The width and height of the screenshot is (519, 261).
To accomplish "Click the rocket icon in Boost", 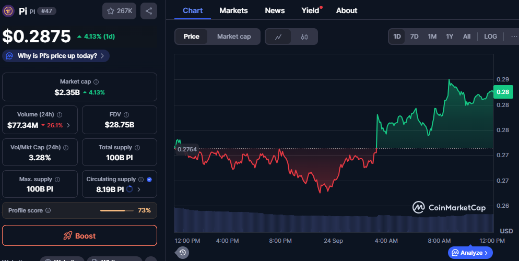I will pos(67,235).
